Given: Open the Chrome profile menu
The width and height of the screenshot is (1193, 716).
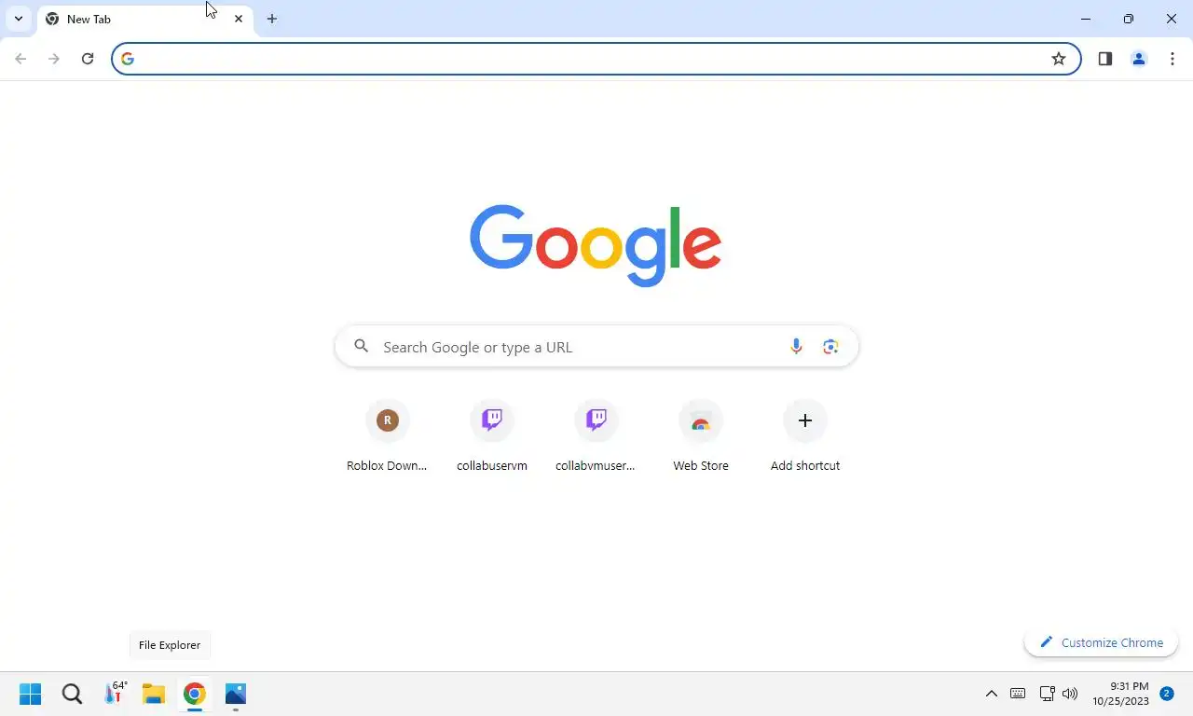Looking at the screenshot, I should 1139,59.
